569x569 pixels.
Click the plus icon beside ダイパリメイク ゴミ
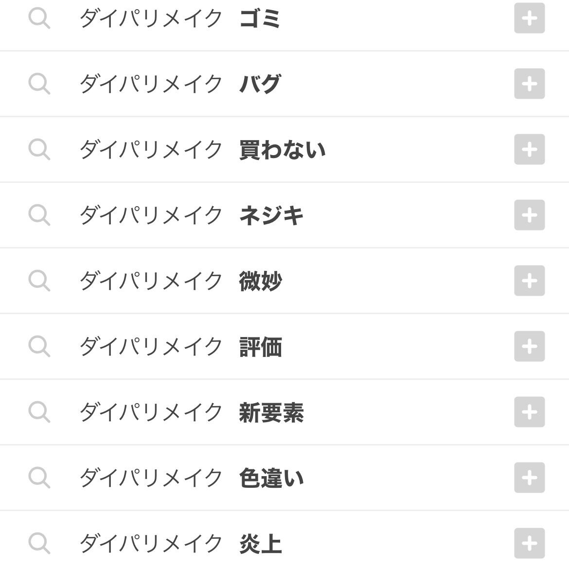click(x=529, y=18)
